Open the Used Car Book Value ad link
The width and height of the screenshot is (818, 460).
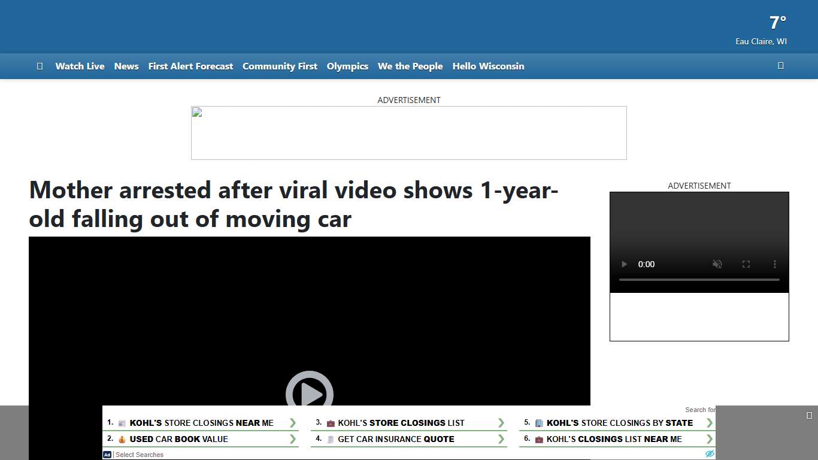coord(178,439)
